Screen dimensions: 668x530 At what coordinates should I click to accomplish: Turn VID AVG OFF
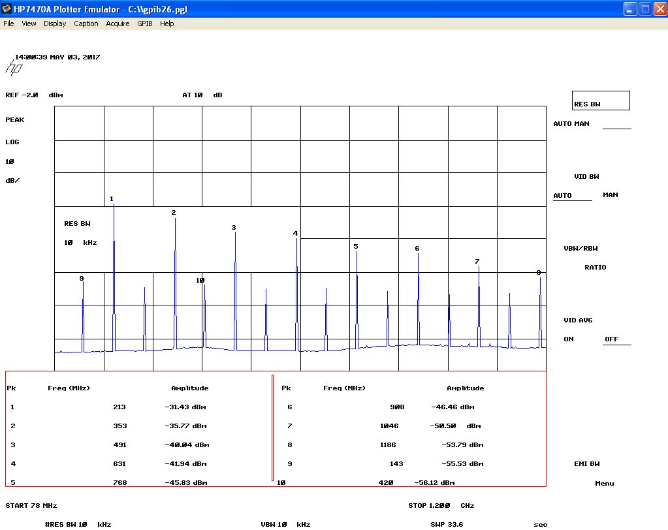click(611, 339)
